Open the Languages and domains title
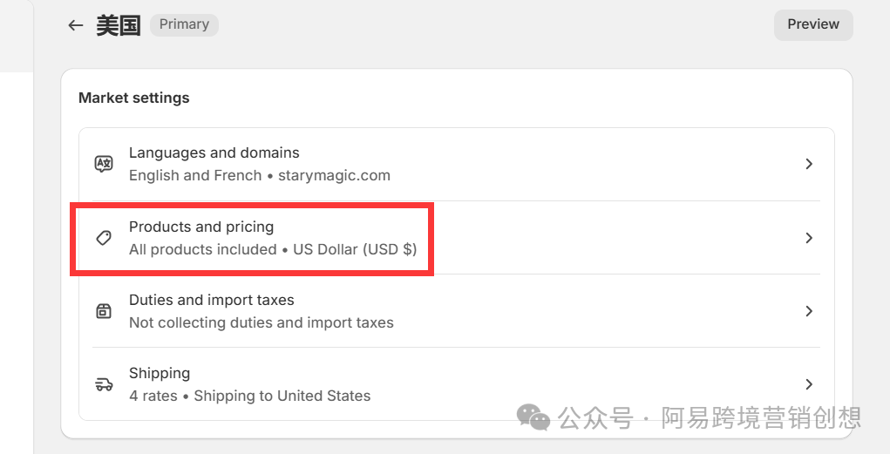The height and width of the screenshot is (454, 890). (x=214, y=152)
